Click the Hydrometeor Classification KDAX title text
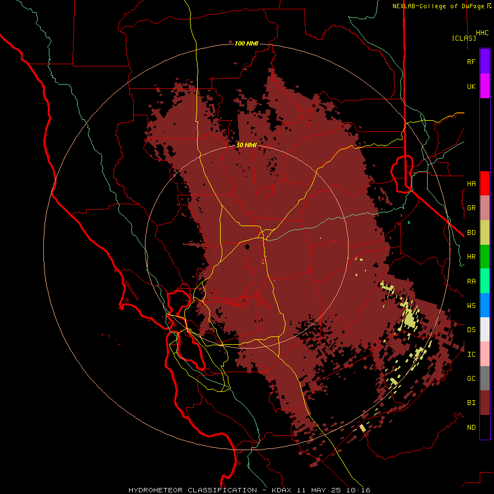The height and width of the screenshot is (494, 494). (249, 490)
